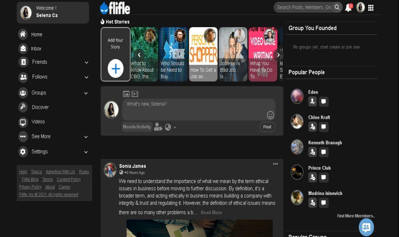The image size is (399, 237).
Task: Expand the Groups sidebar section
Action: click(86, 93)
